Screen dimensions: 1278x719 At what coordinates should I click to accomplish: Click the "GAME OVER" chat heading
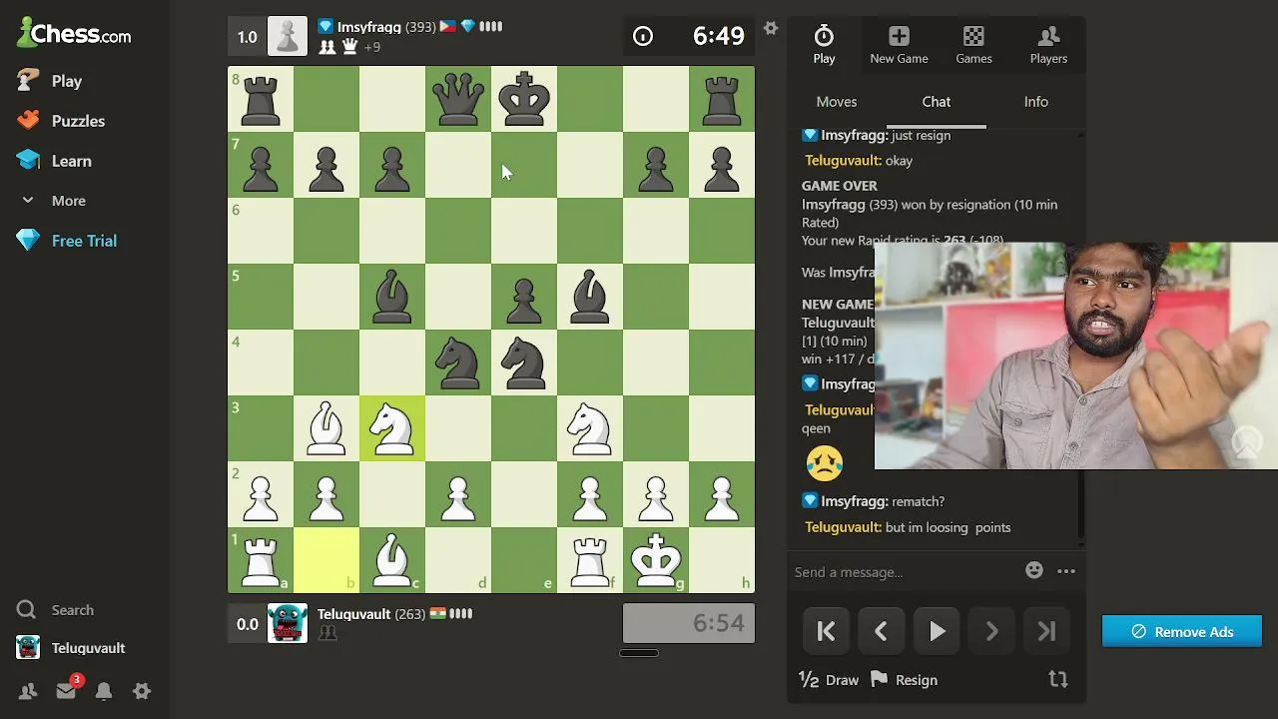[840, 186]
